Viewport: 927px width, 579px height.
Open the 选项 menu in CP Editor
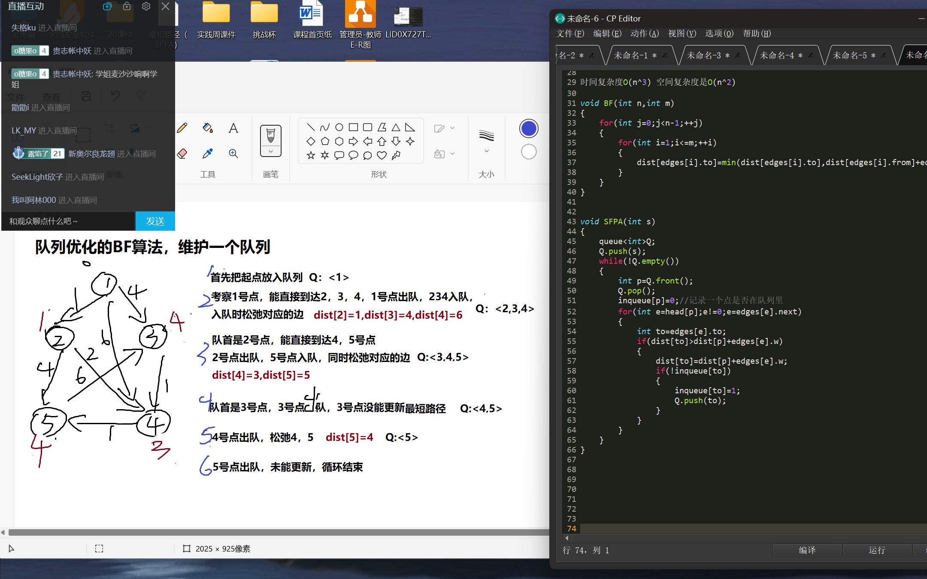[x=719, y=33]
